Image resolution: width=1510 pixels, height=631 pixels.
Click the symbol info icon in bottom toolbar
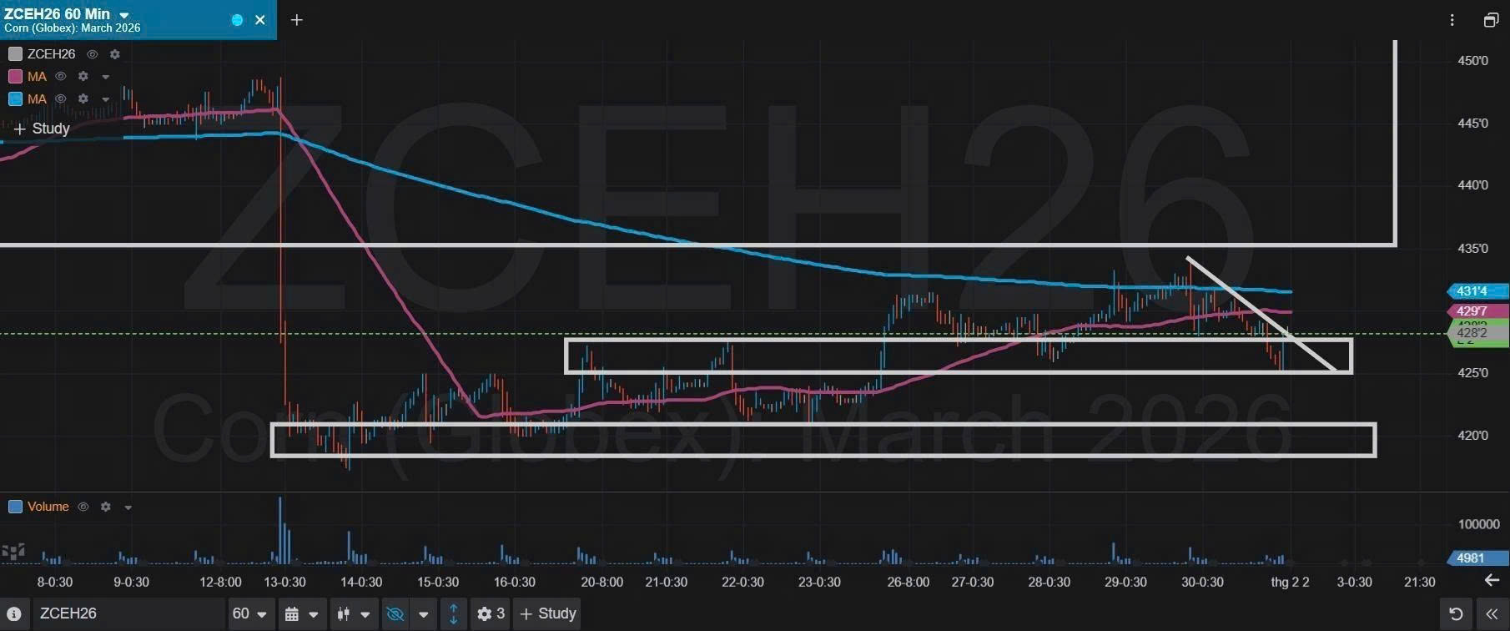point(14,614)
